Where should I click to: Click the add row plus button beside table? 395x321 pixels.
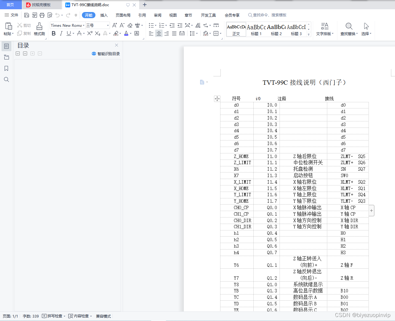372,211
